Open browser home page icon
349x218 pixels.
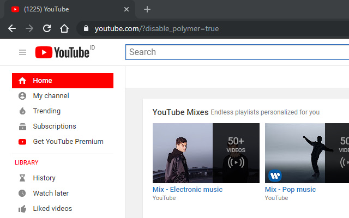[64, 28]
